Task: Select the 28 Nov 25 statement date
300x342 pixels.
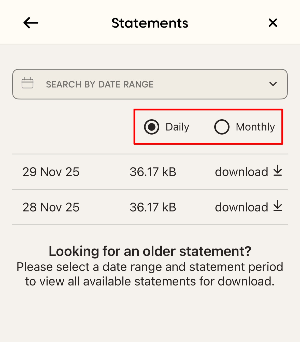Action: [x=51, y=207]
